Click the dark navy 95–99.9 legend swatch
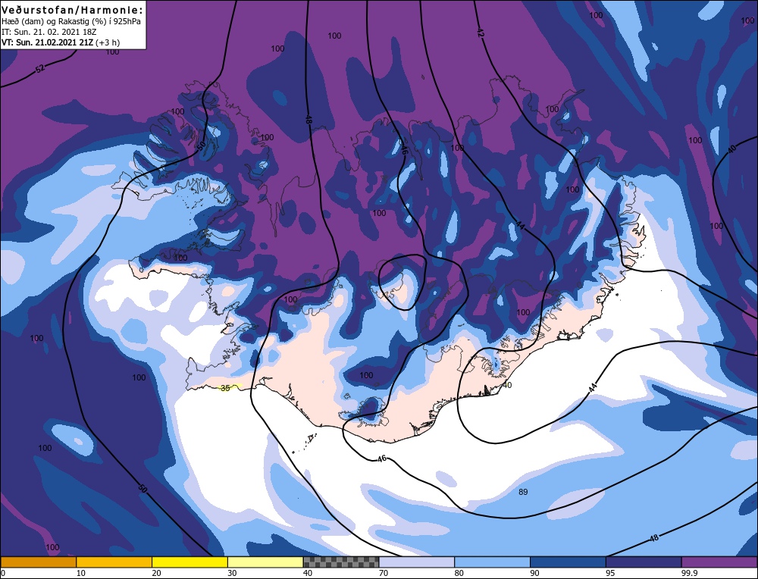Image resolution: width=758 pixels, height=579 pixels. click(x=644, y=562)
